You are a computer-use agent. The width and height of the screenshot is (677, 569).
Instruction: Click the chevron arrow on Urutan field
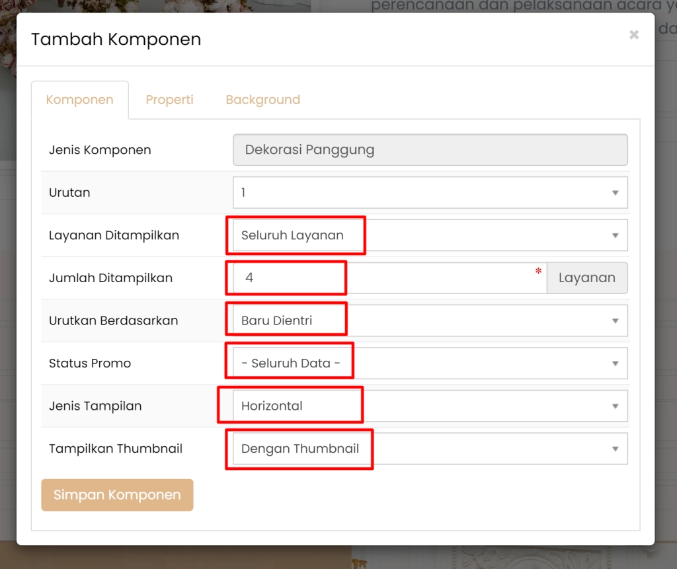(617, 192)
